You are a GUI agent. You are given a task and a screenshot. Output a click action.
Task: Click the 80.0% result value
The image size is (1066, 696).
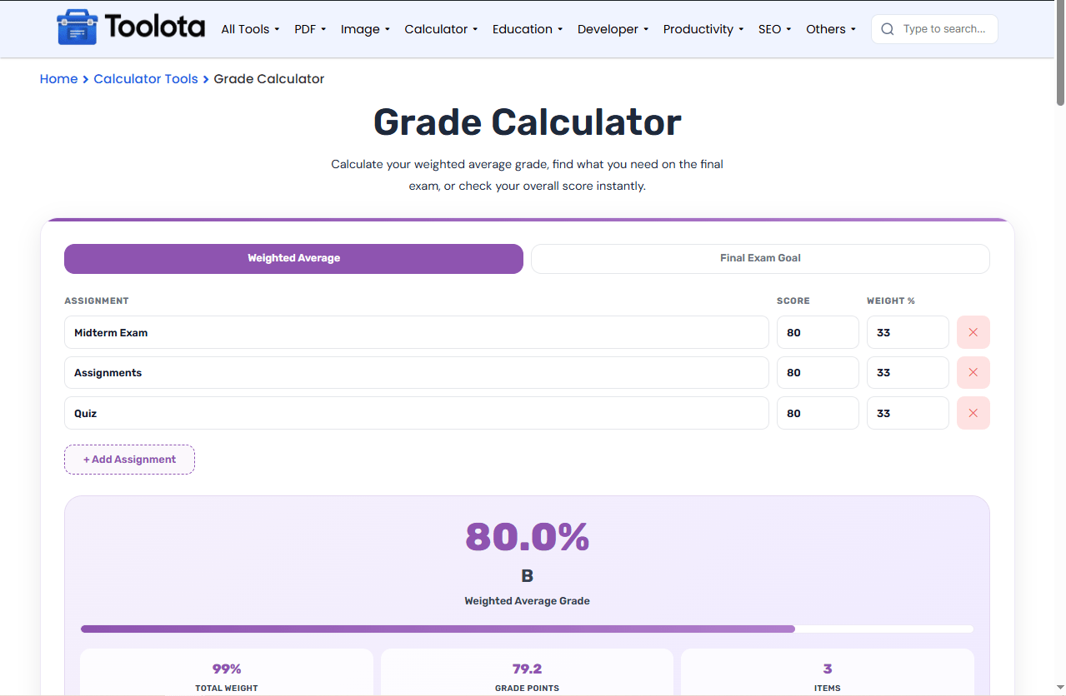528,537
